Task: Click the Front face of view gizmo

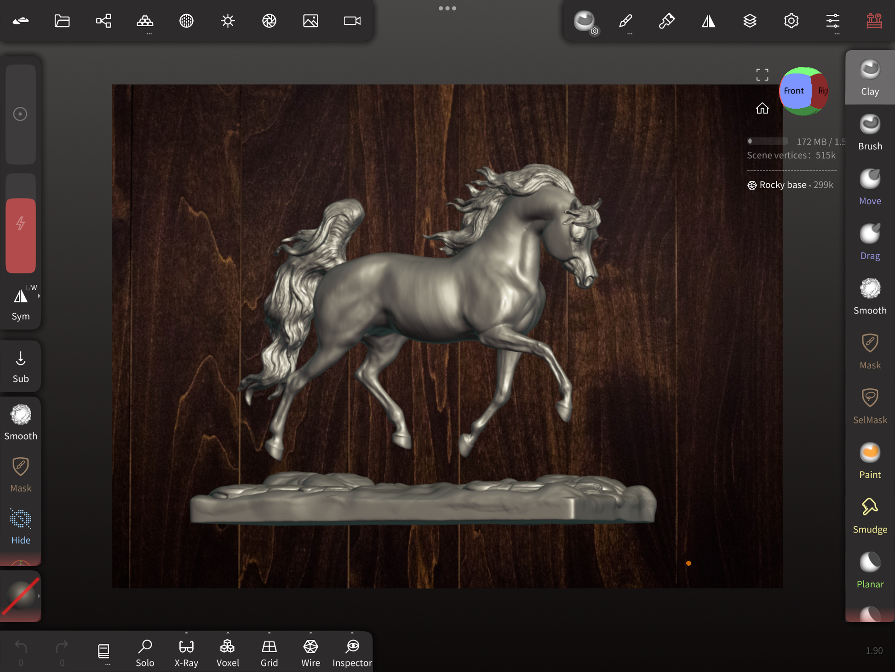Action: (x=794, y=91)
